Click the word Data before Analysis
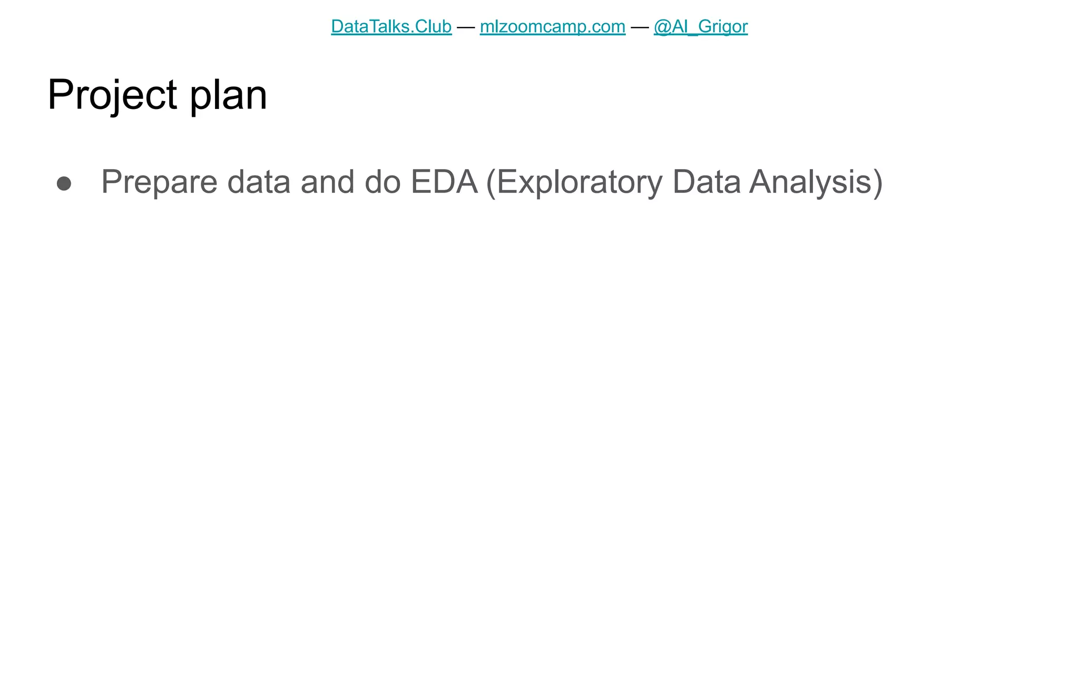1079x674 pixels. pos(706,182)
